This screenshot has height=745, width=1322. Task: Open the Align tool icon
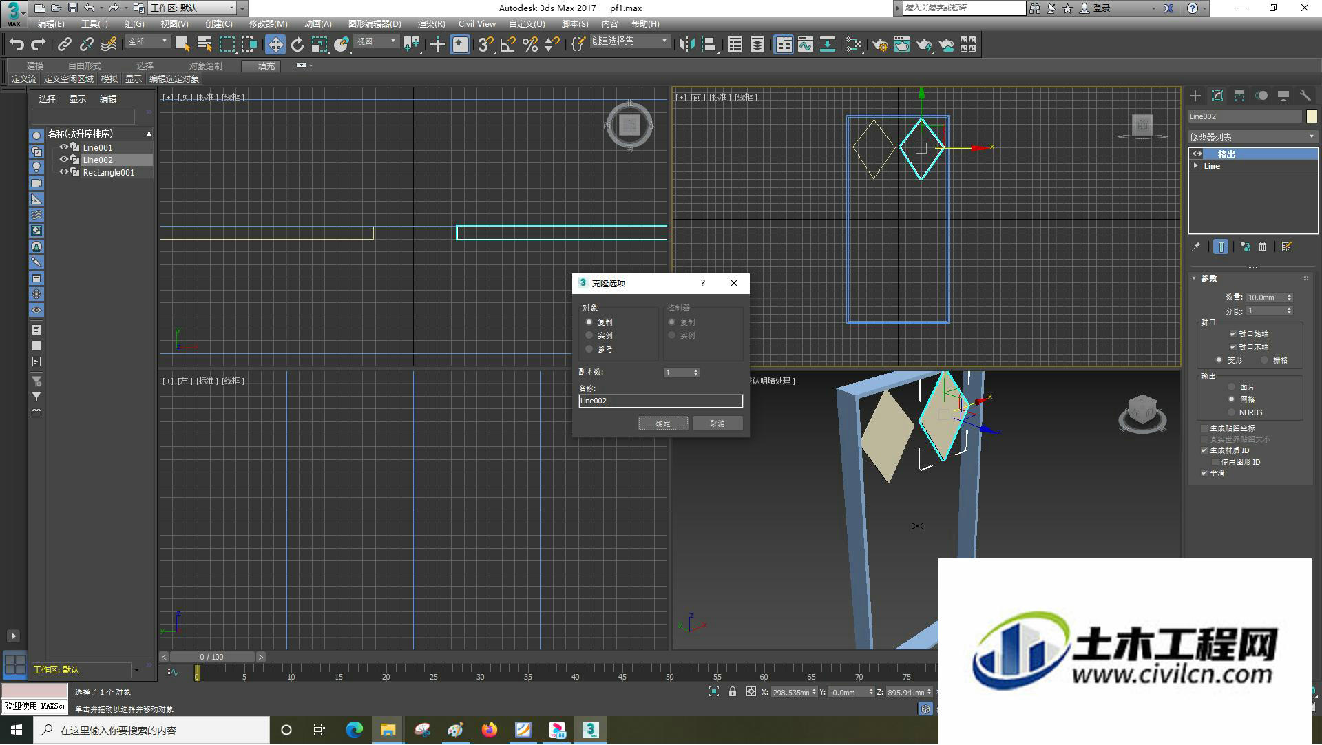[709, 45]
